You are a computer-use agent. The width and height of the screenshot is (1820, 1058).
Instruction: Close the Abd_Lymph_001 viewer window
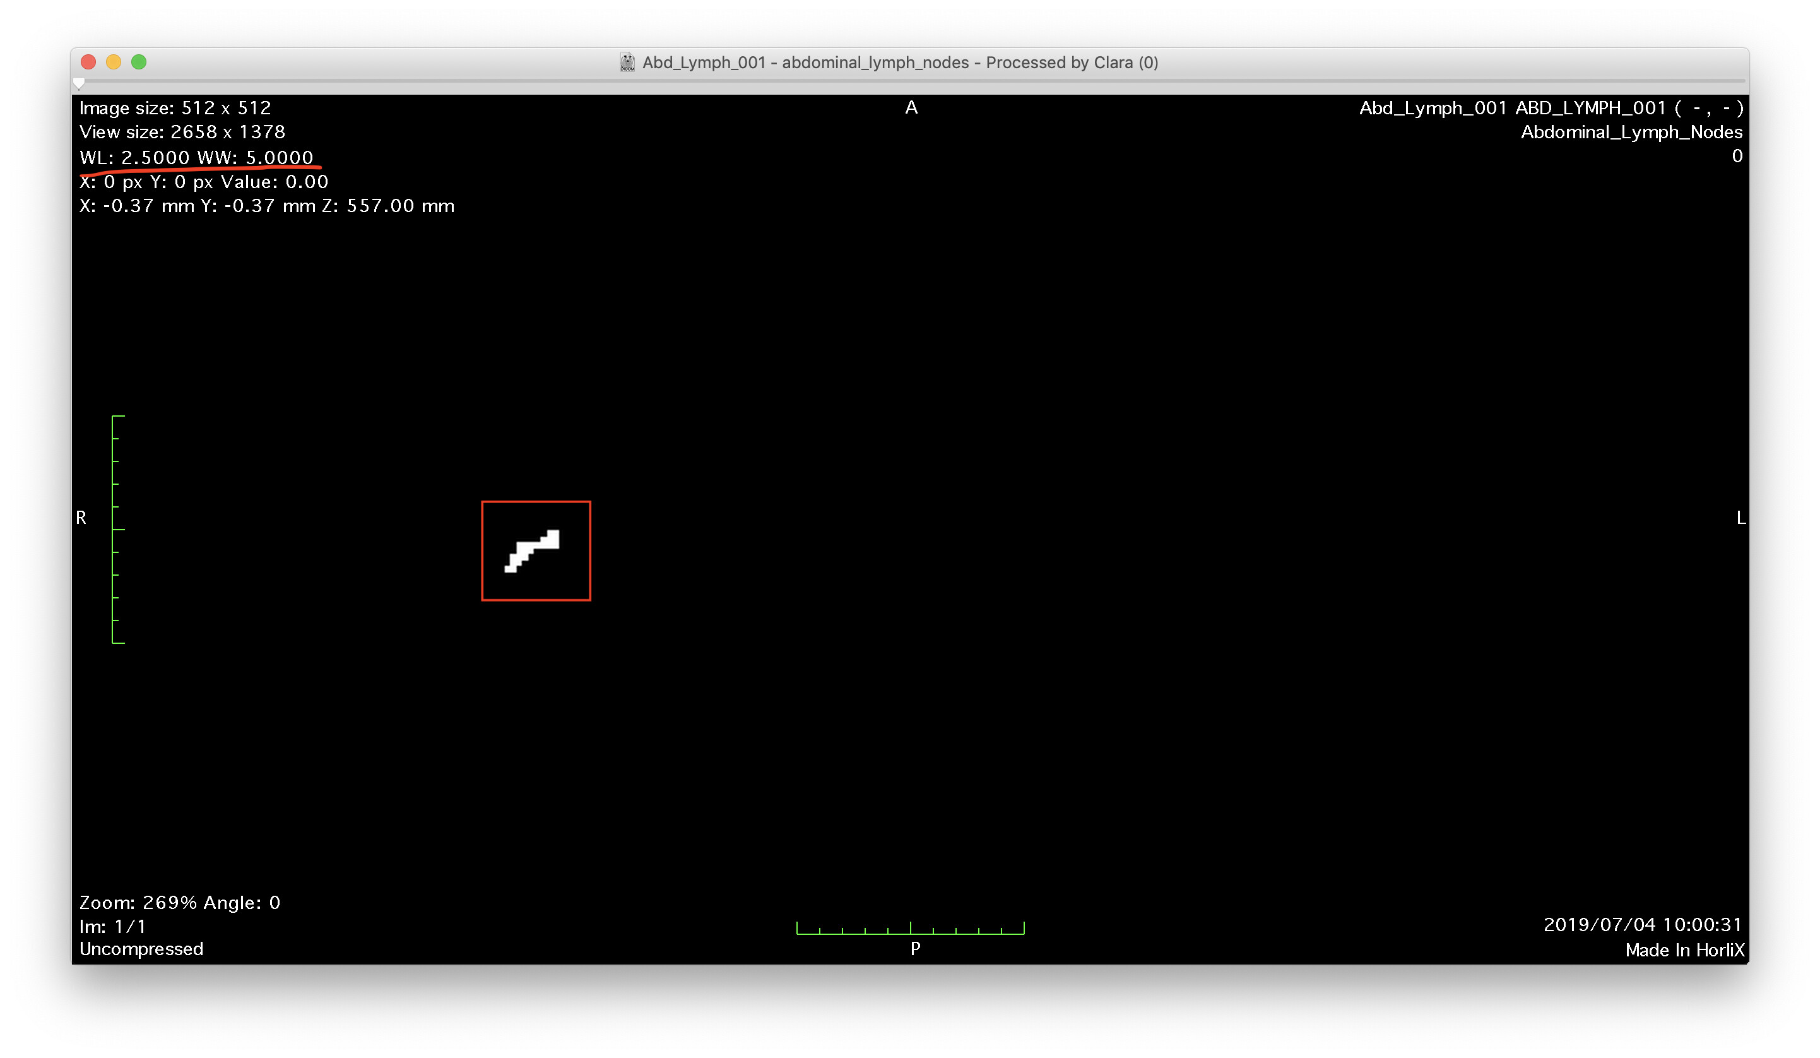[88, 62]
